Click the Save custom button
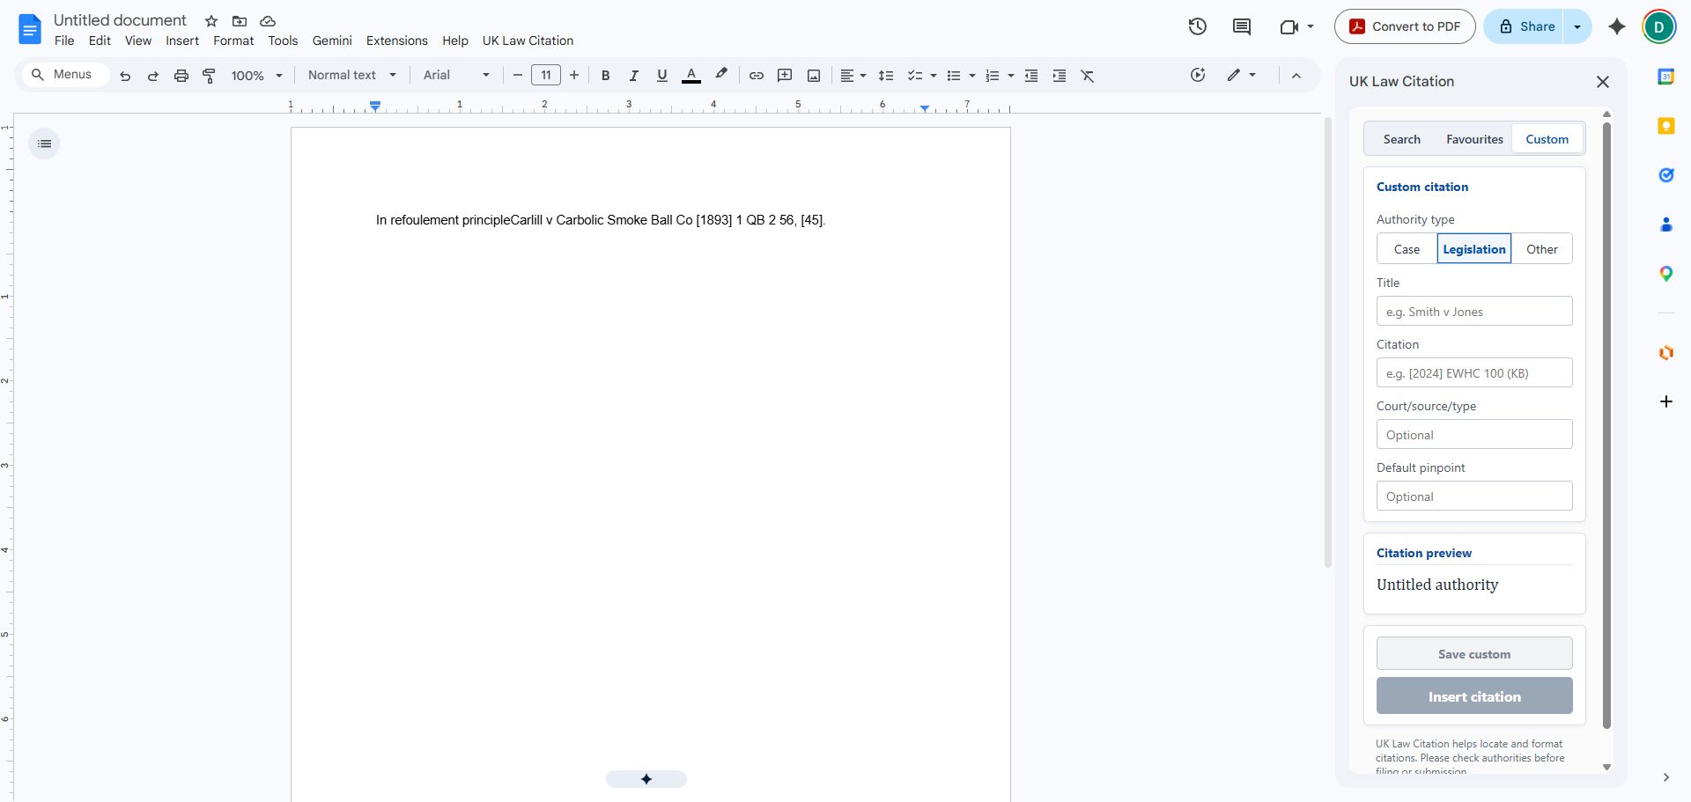Screen dimensions: 1691x802 point(1474,654)
